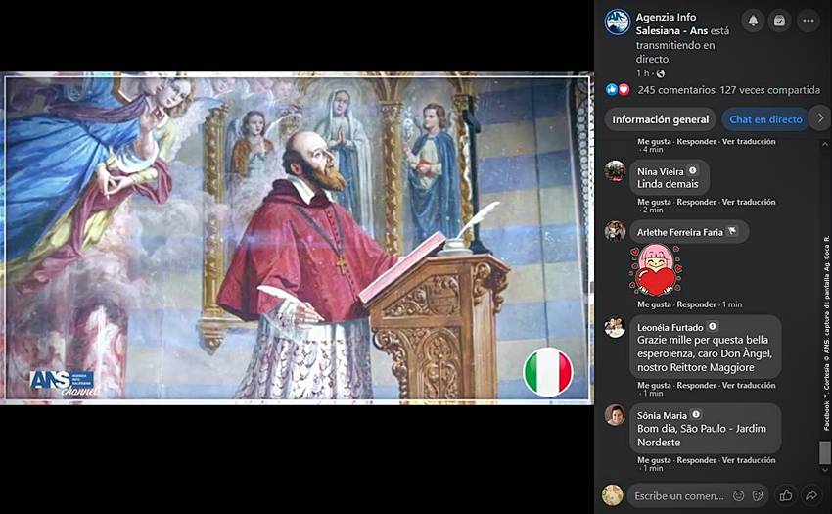832x514 pixels.
Task: Open the 127 veces compartida link
Action: 770,90
